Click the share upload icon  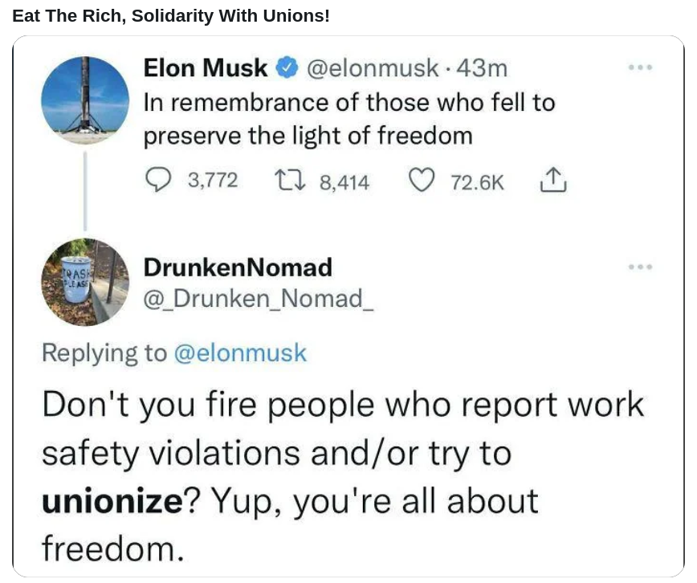553,180
